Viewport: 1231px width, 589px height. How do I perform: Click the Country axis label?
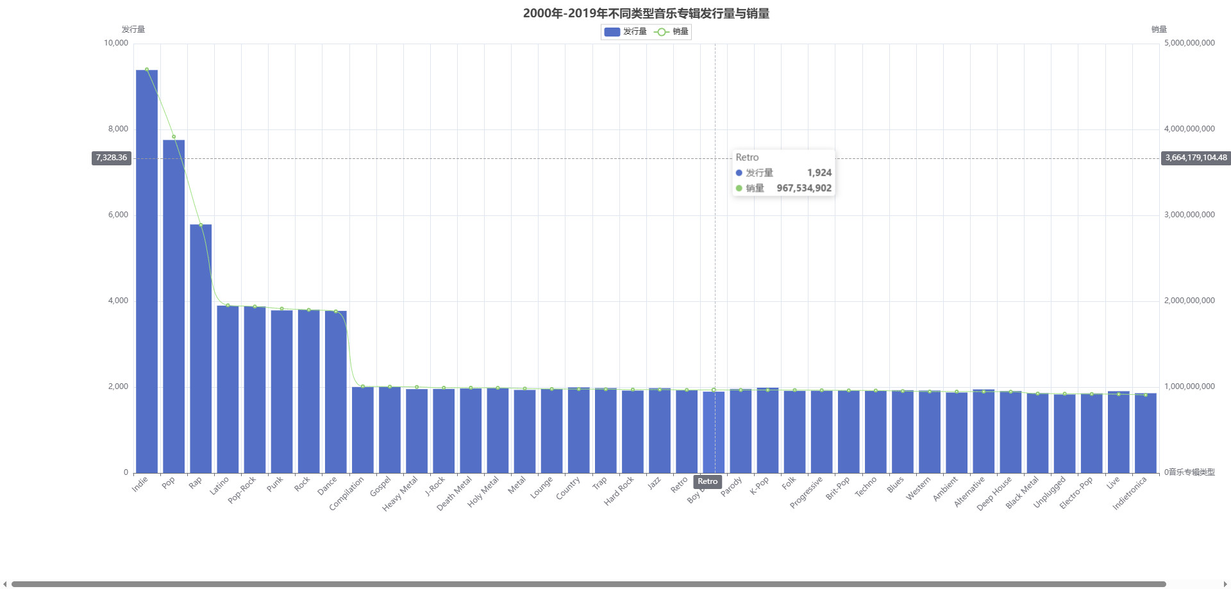(568, 488)
